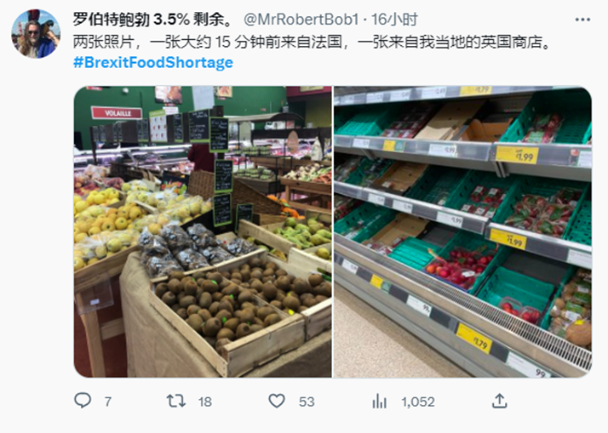This screenshot has width=608, height=433.
Task: Click the retweet count 18
Action: [205, 402]
